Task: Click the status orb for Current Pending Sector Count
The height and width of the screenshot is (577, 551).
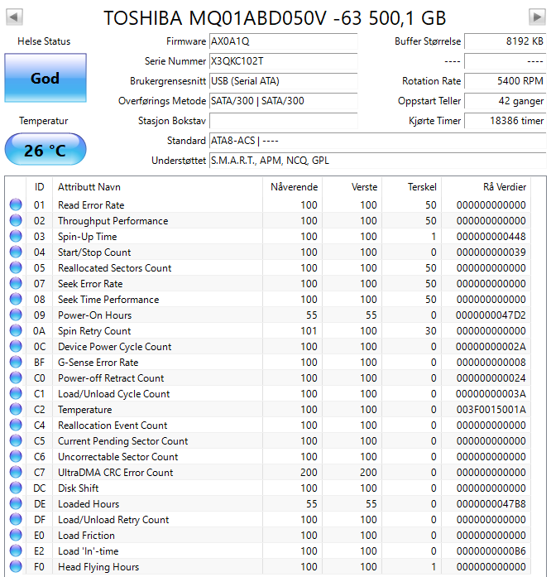Action: [x=16, y=441]
